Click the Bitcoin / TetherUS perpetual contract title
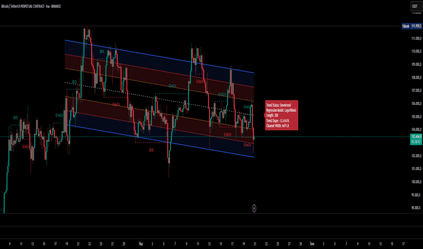Image resolution: width=423 pixels, height=249 pixels. click(31, 6)
